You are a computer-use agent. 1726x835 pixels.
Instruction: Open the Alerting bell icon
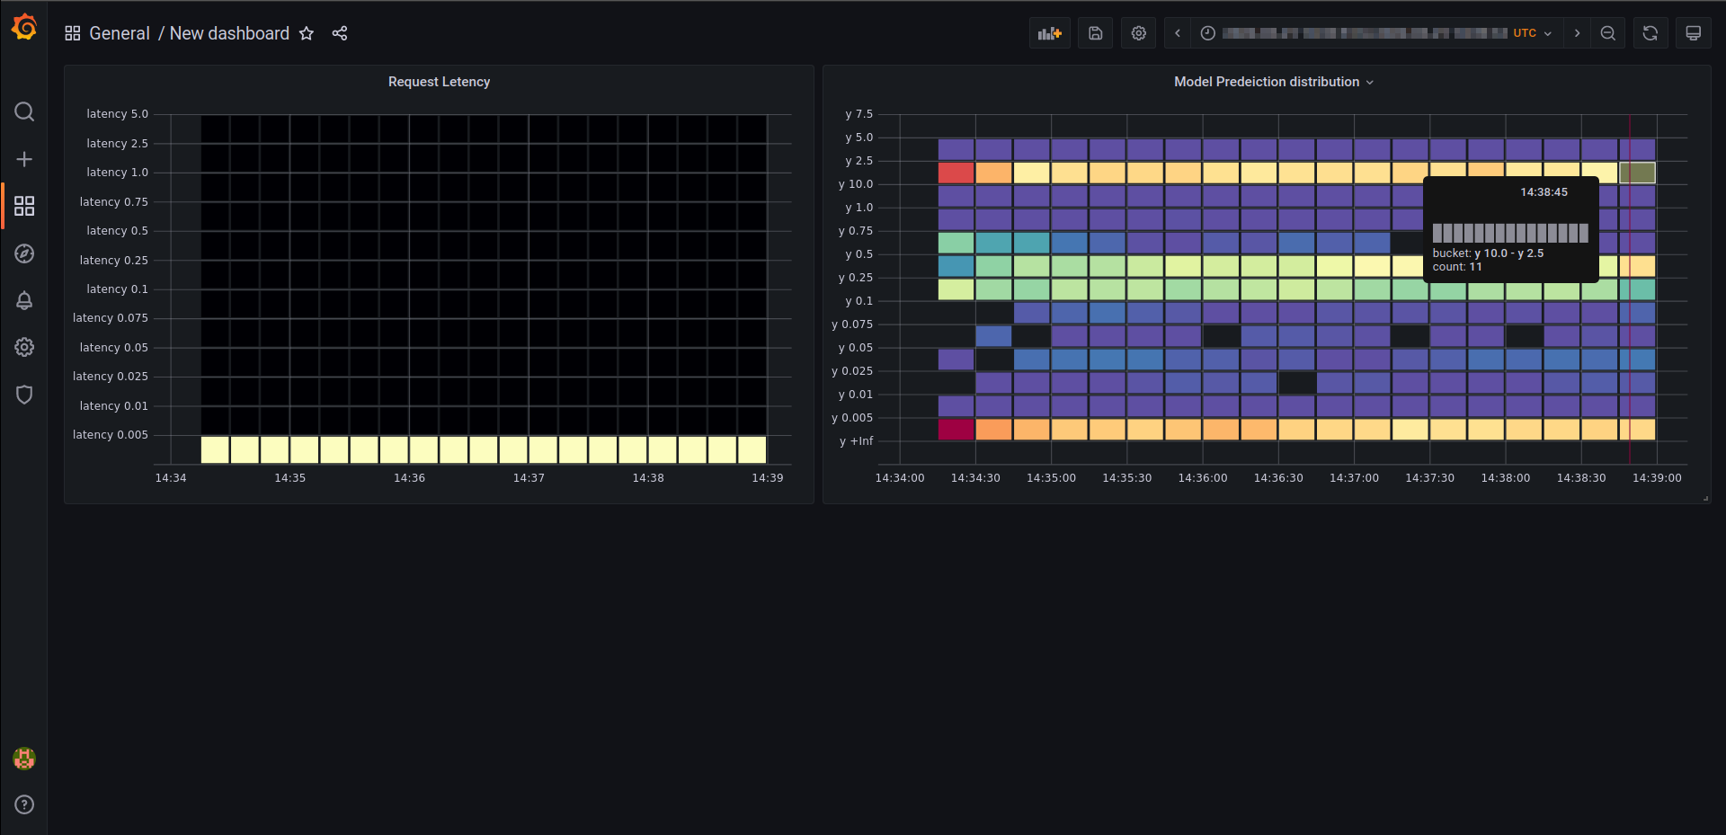click(x=24, y=300)
